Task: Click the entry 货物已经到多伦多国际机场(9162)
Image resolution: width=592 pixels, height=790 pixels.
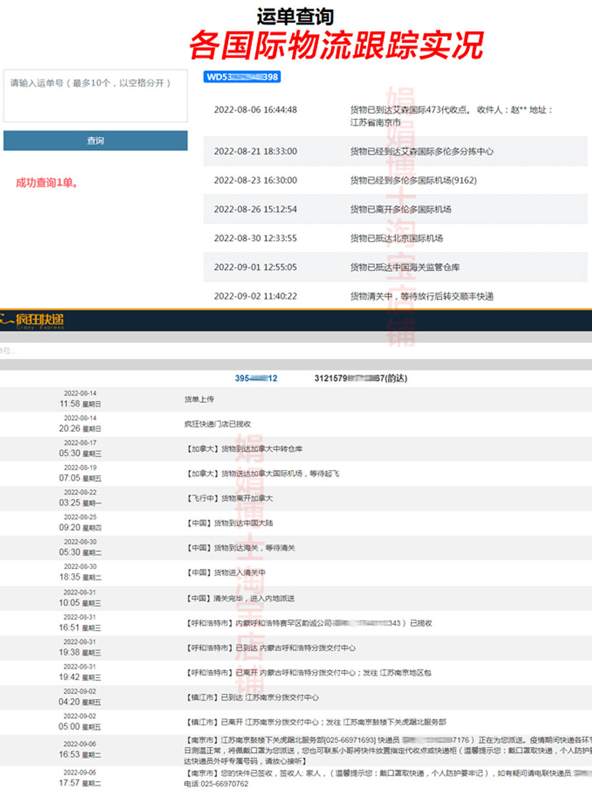Action: [414, 180]
